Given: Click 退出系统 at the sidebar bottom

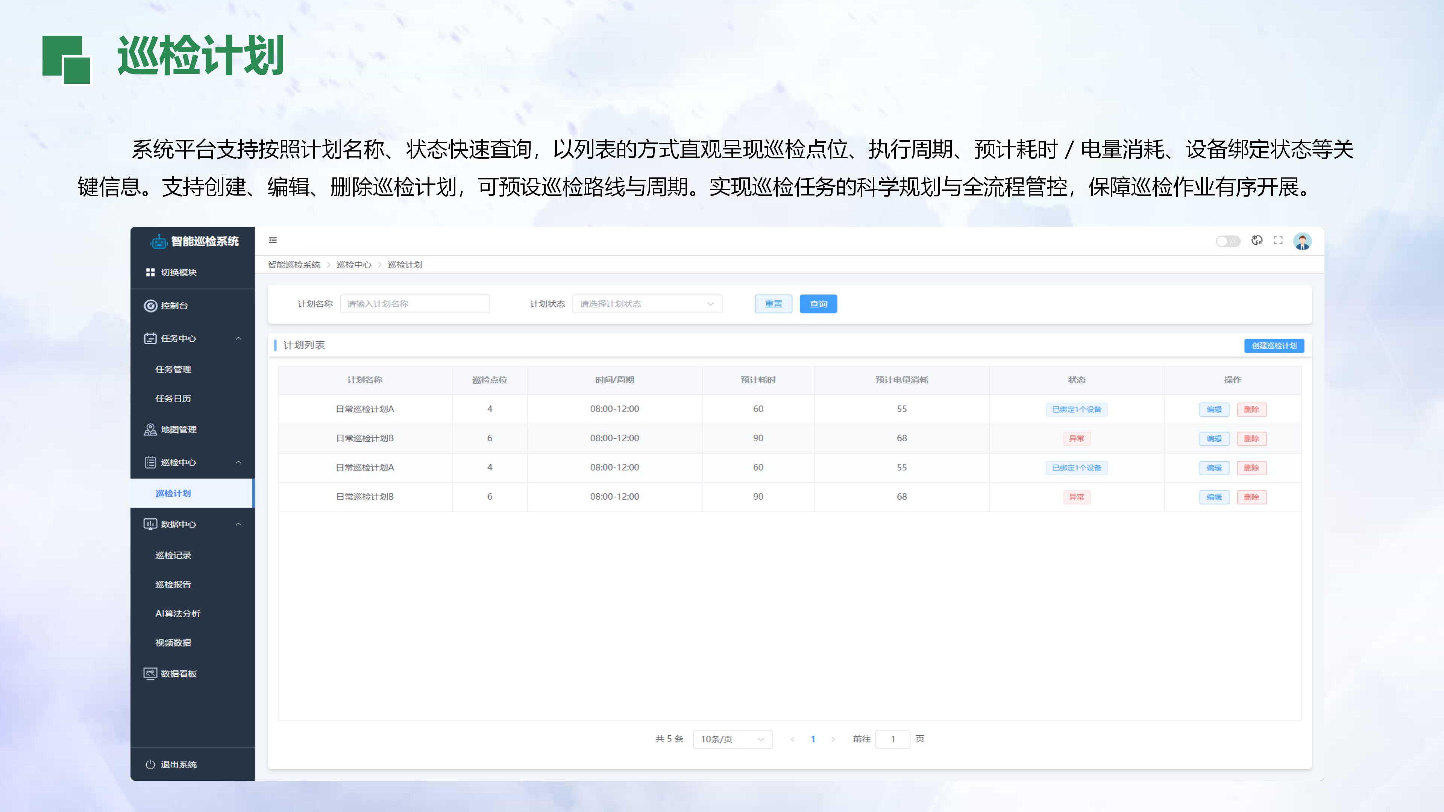Looking at the screenshot, I should coord(179,764).
